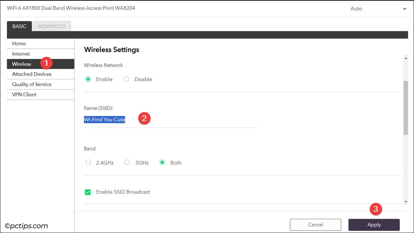Click the Wireless Settings heading
This screenshot has height=233, width=414.
[x=111, y=50]
